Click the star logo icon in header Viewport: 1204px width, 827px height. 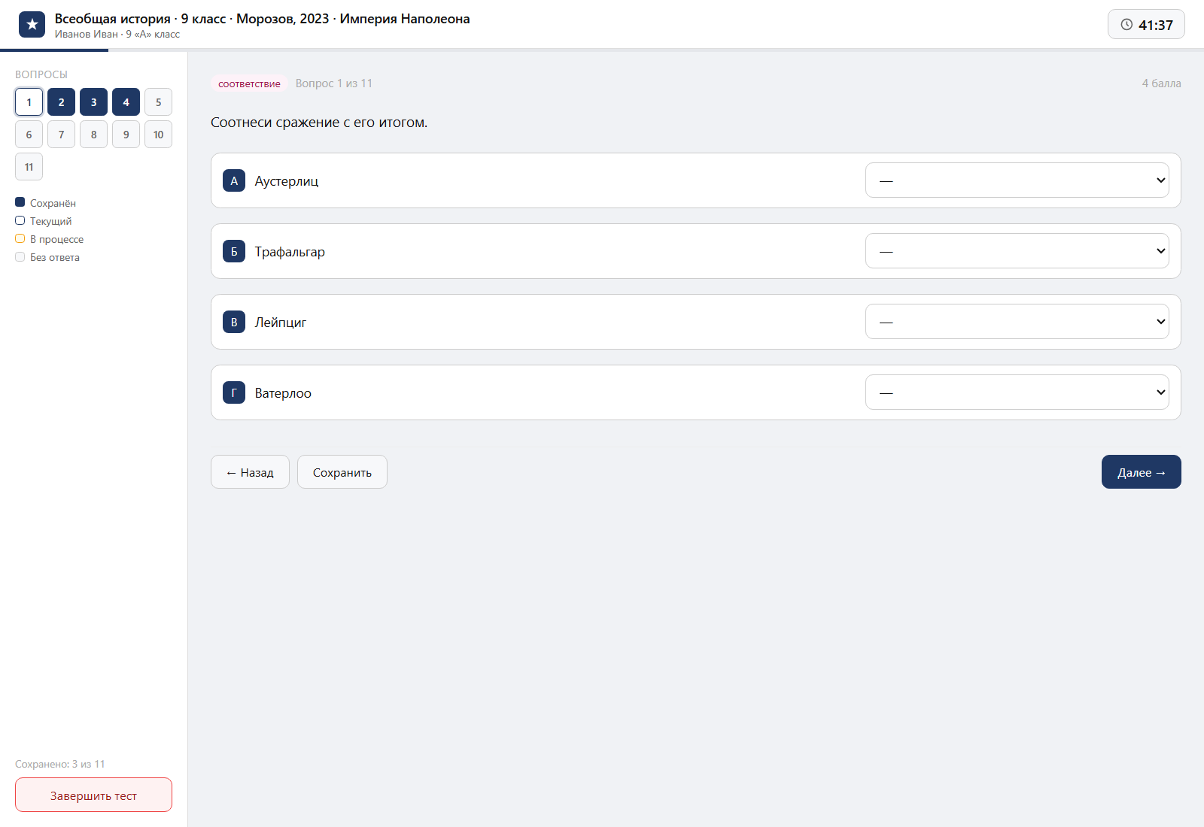click(x=32, y=24)
